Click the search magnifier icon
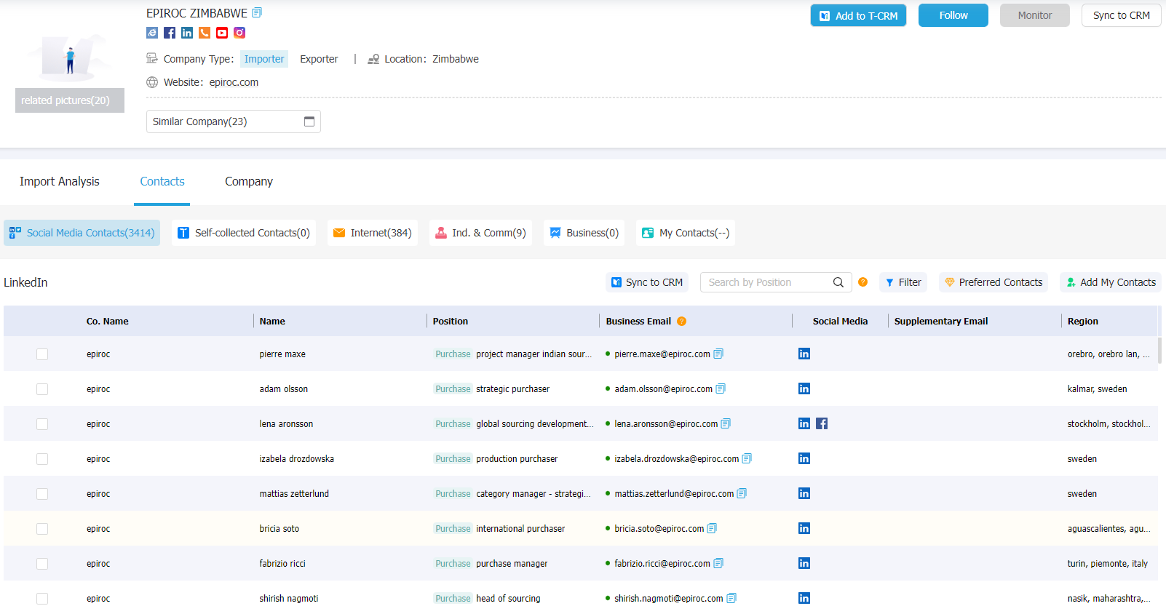 (838, 282)
